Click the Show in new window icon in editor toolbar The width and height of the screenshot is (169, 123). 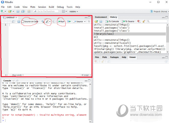(x=13, y=22)
